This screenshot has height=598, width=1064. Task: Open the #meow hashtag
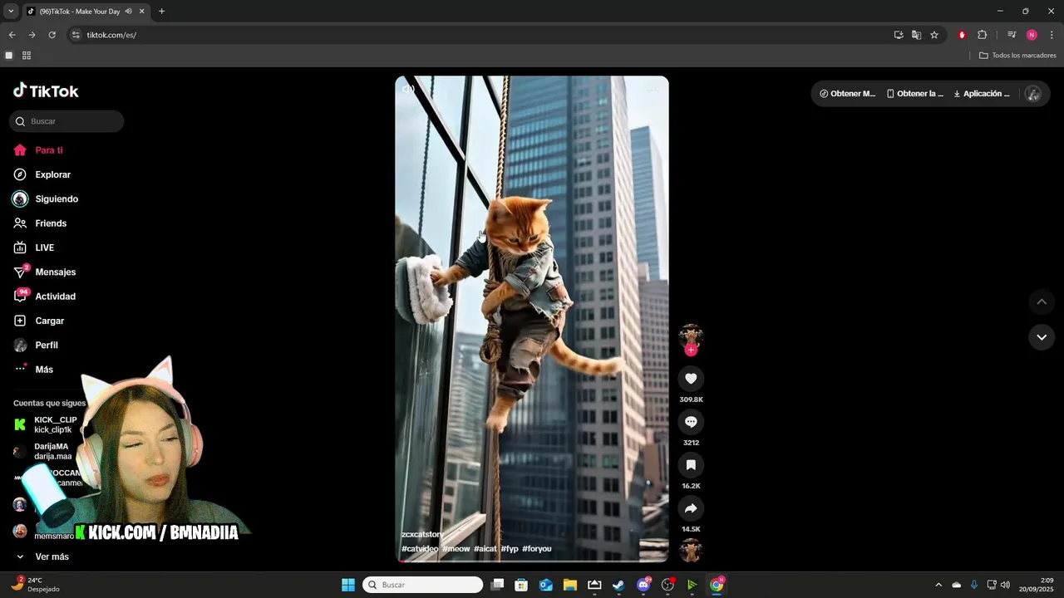456,549
